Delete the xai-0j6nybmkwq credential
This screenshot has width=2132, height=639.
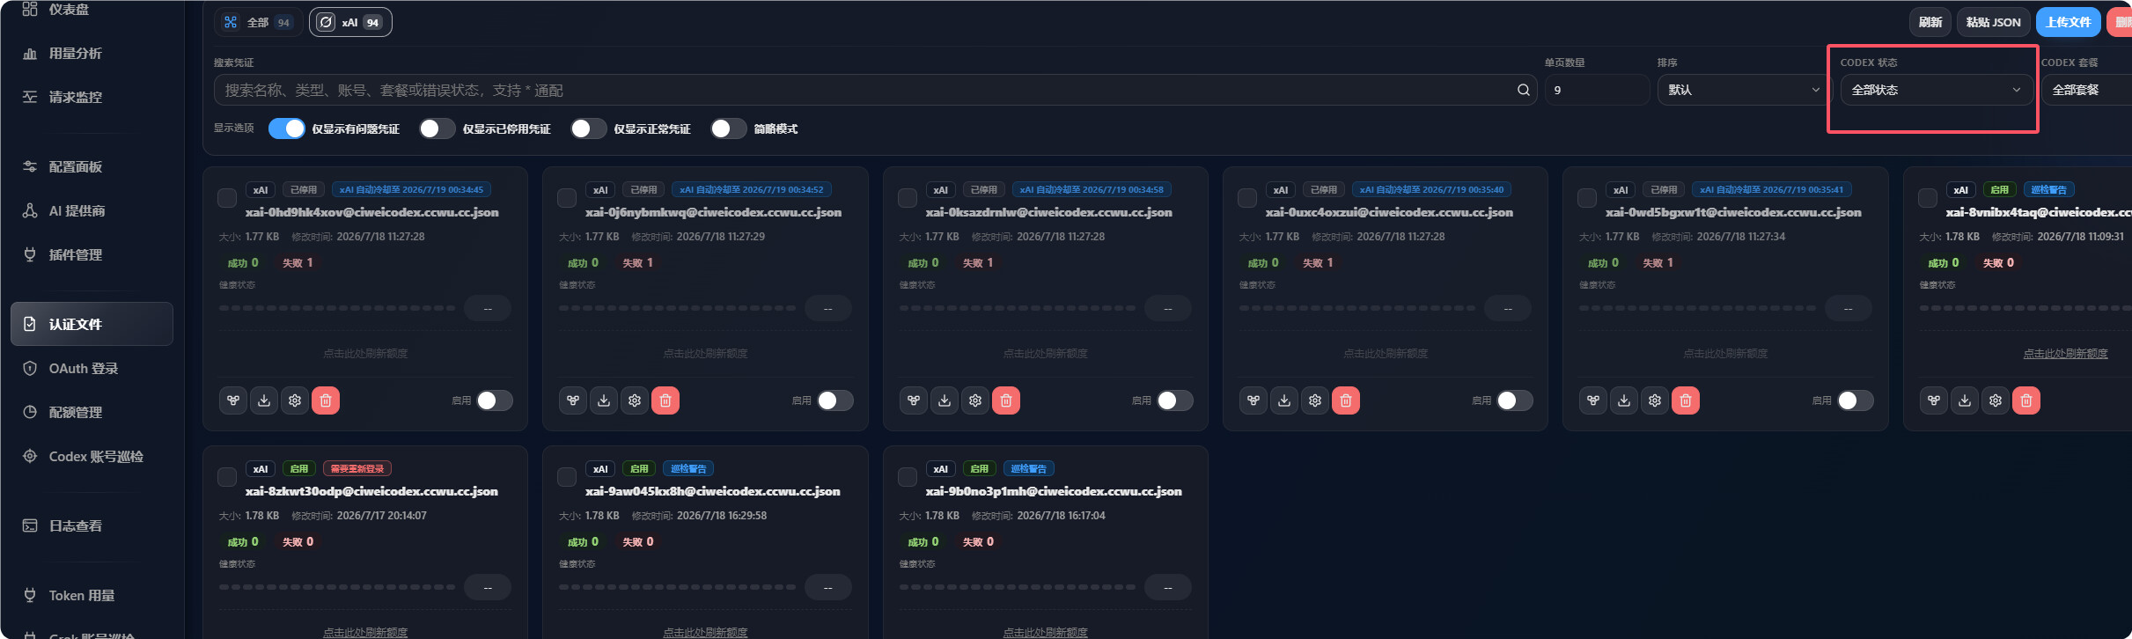[665, 400]
